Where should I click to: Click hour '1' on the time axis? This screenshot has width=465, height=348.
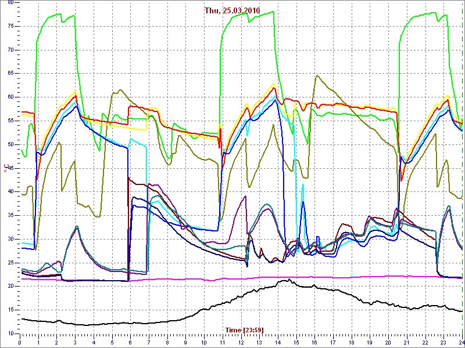(x=38, y=342)
